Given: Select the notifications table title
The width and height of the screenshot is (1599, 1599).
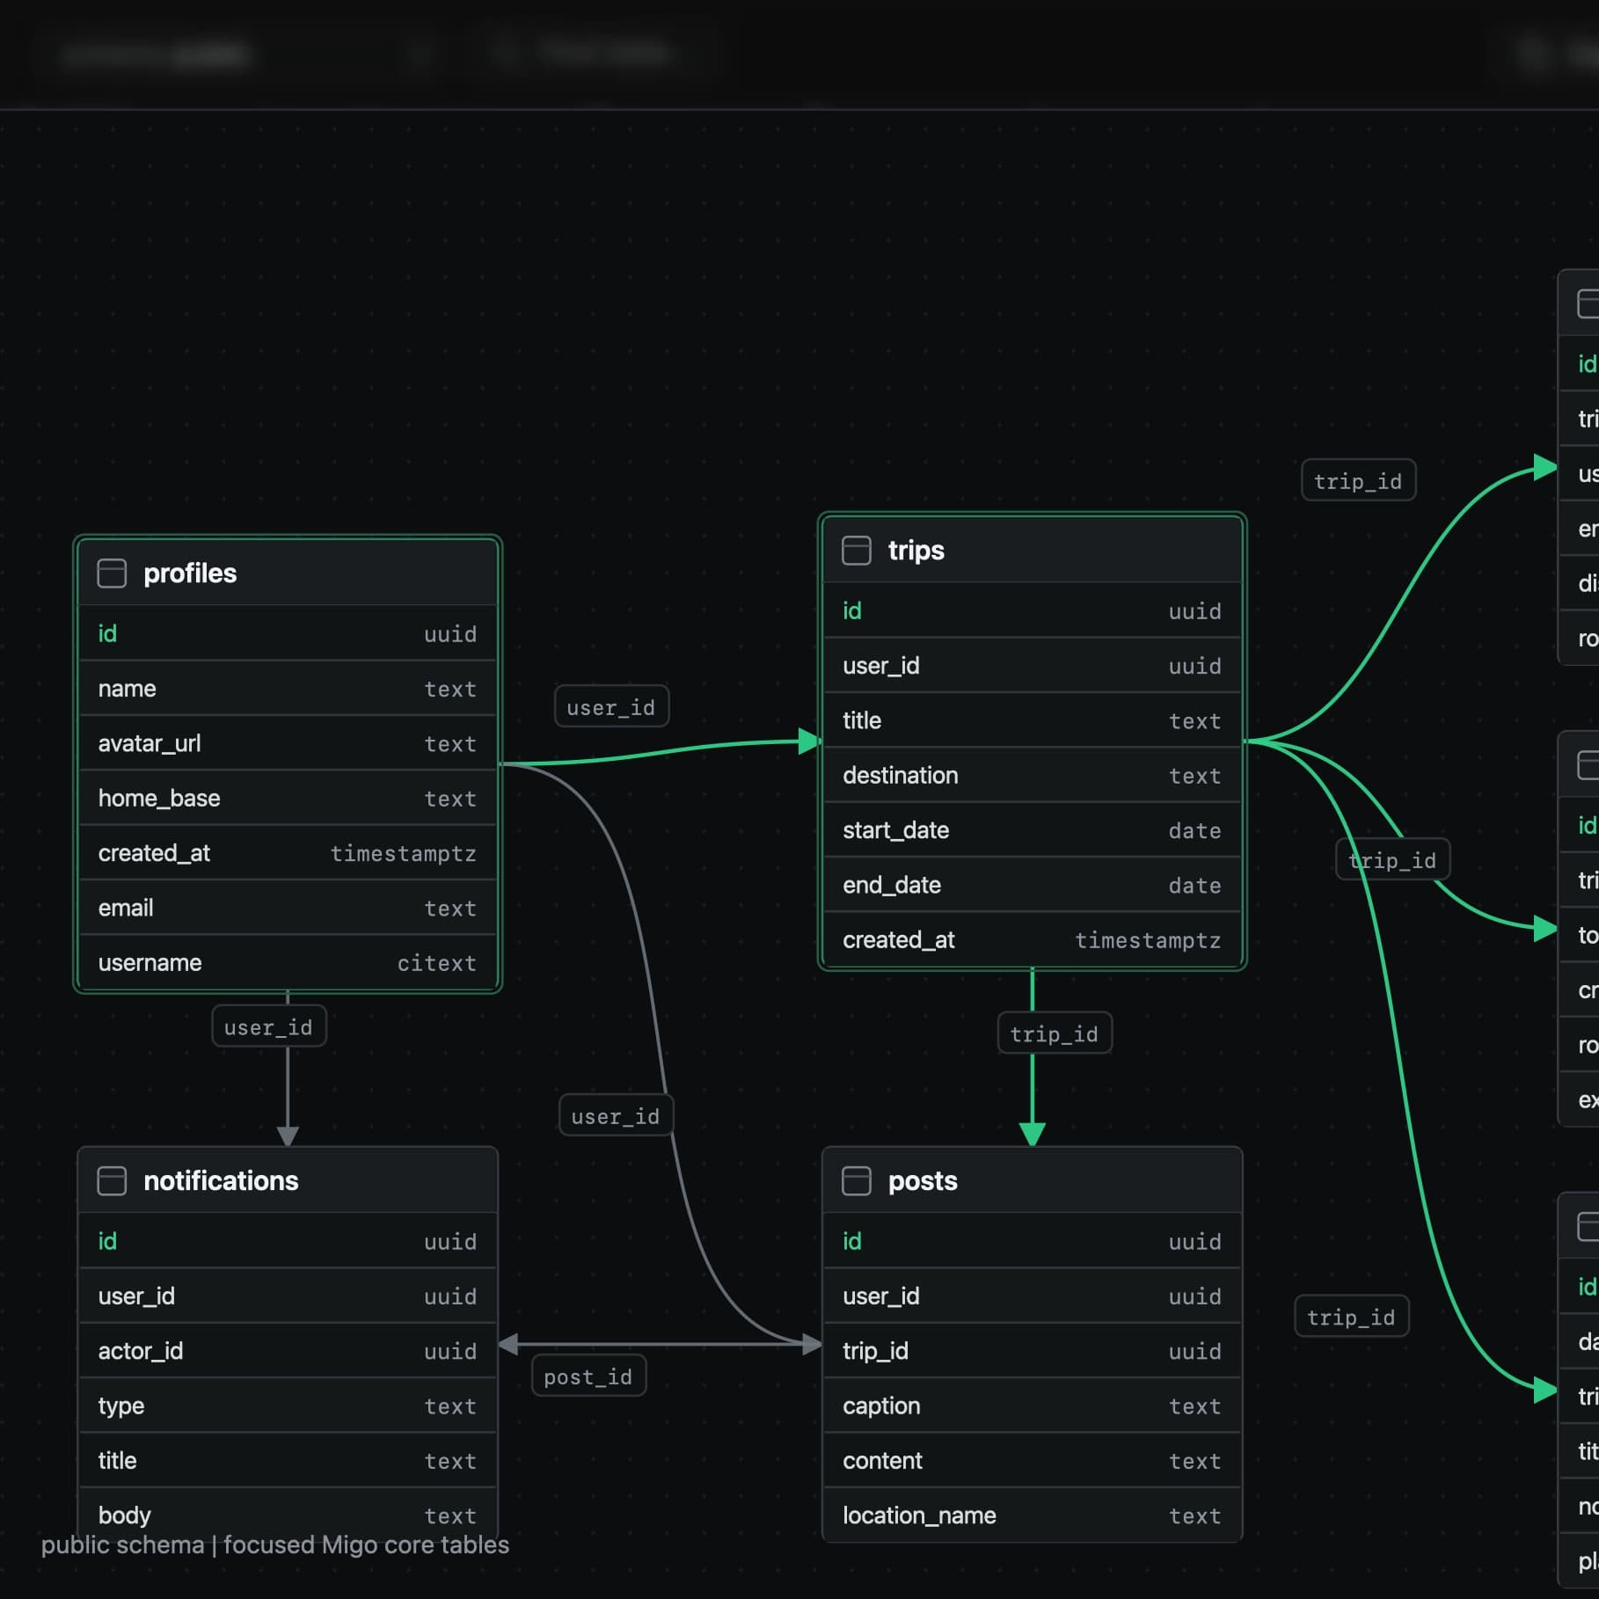Looking at the screenshot, I should (x=221, y=1181).
